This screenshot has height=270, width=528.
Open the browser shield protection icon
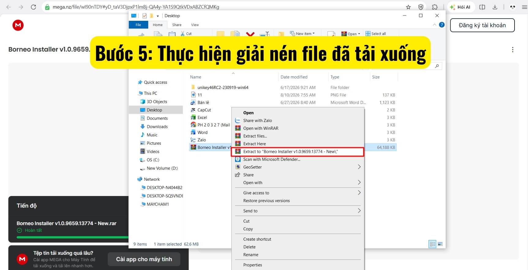pyautogui.click(x=421, y=7)
